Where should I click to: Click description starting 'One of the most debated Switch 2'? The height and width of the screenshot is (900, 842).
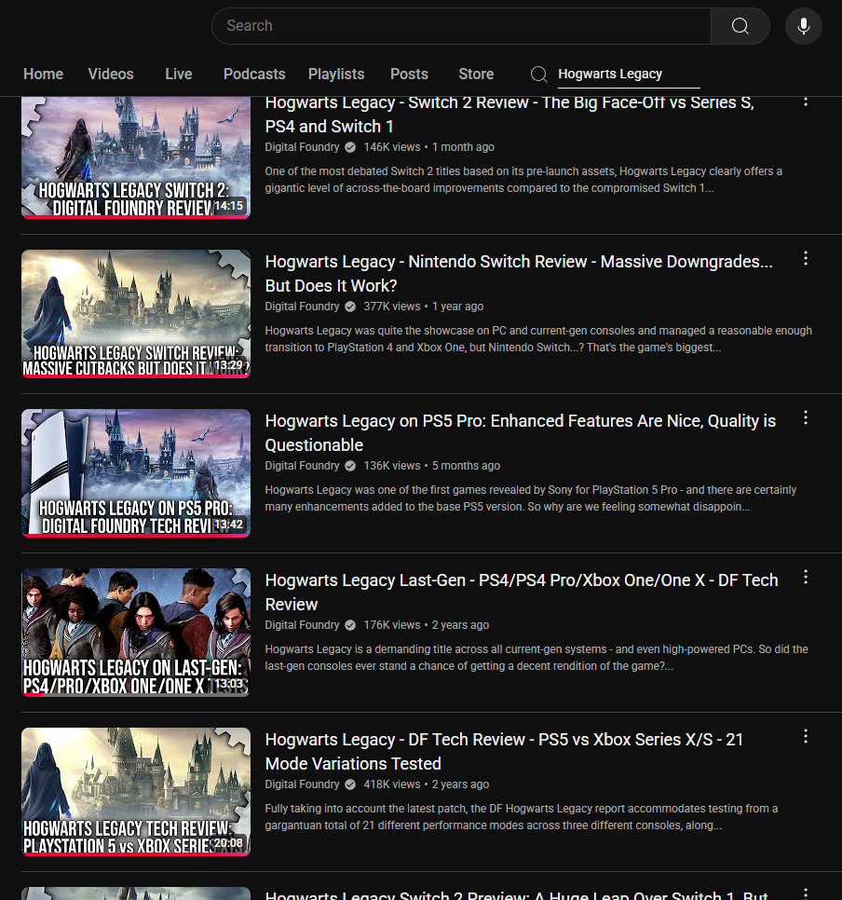[523, 180]
